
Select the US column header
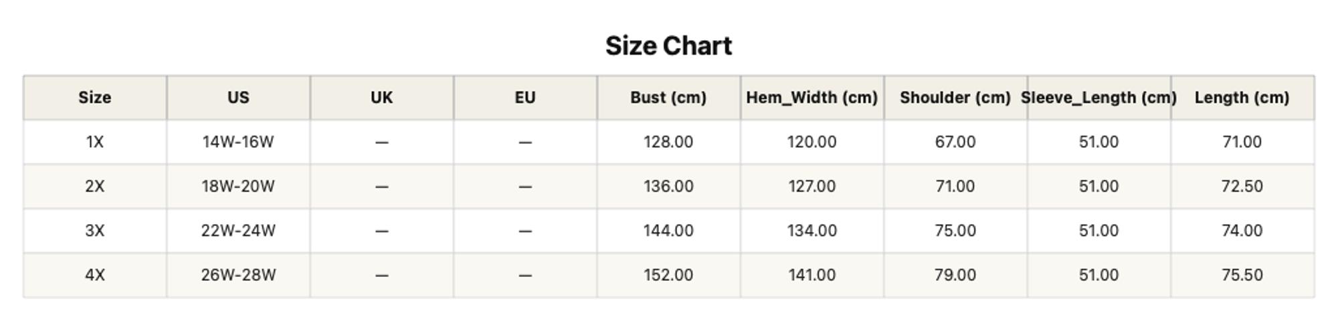[x=238, y=98]
